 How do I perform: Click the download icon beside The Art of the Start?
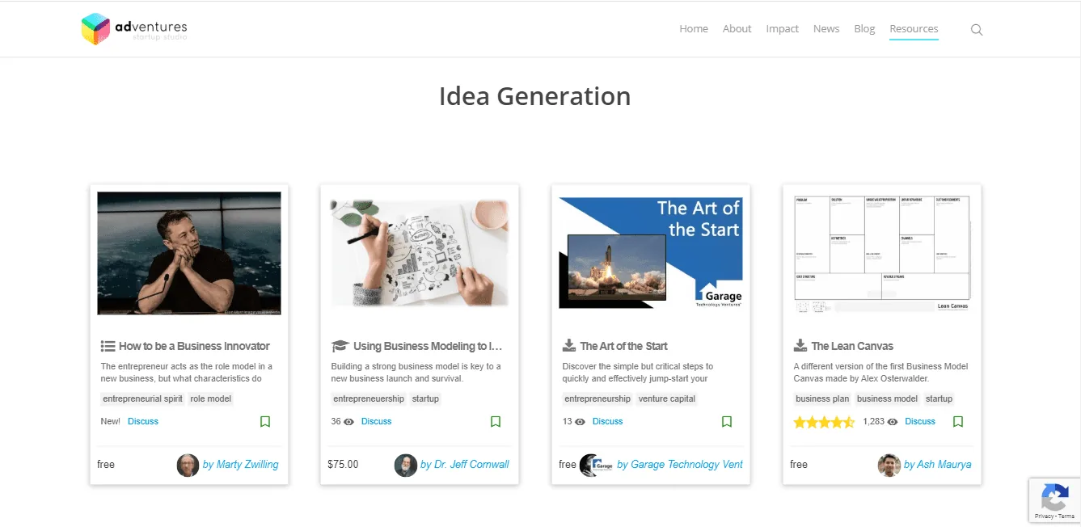pos(569,346)
